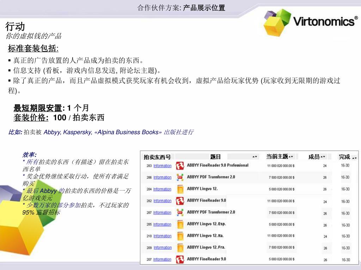Click the 套装价格 label
This screenshot has height=270, width=361.
pyautogui.click(x=31, y=117)
